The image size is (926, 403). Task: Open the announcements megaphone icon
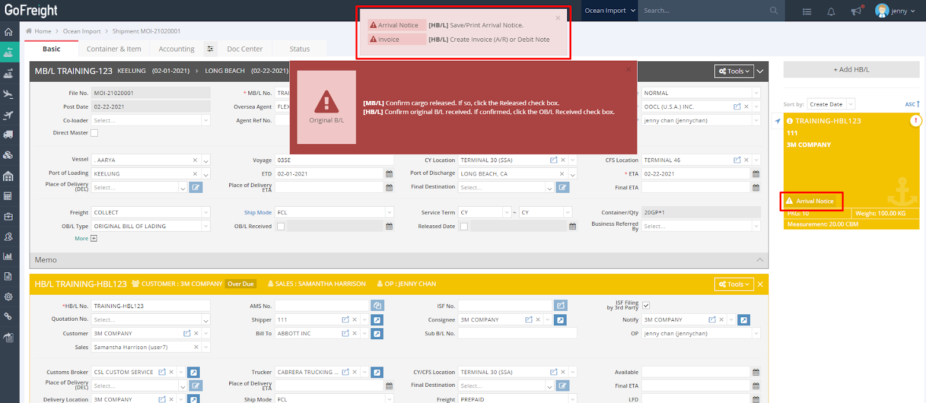pos(856,11)
